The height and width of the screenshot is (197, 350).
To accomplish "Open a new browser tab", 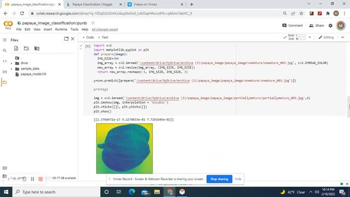I will [x=191, y=4].
